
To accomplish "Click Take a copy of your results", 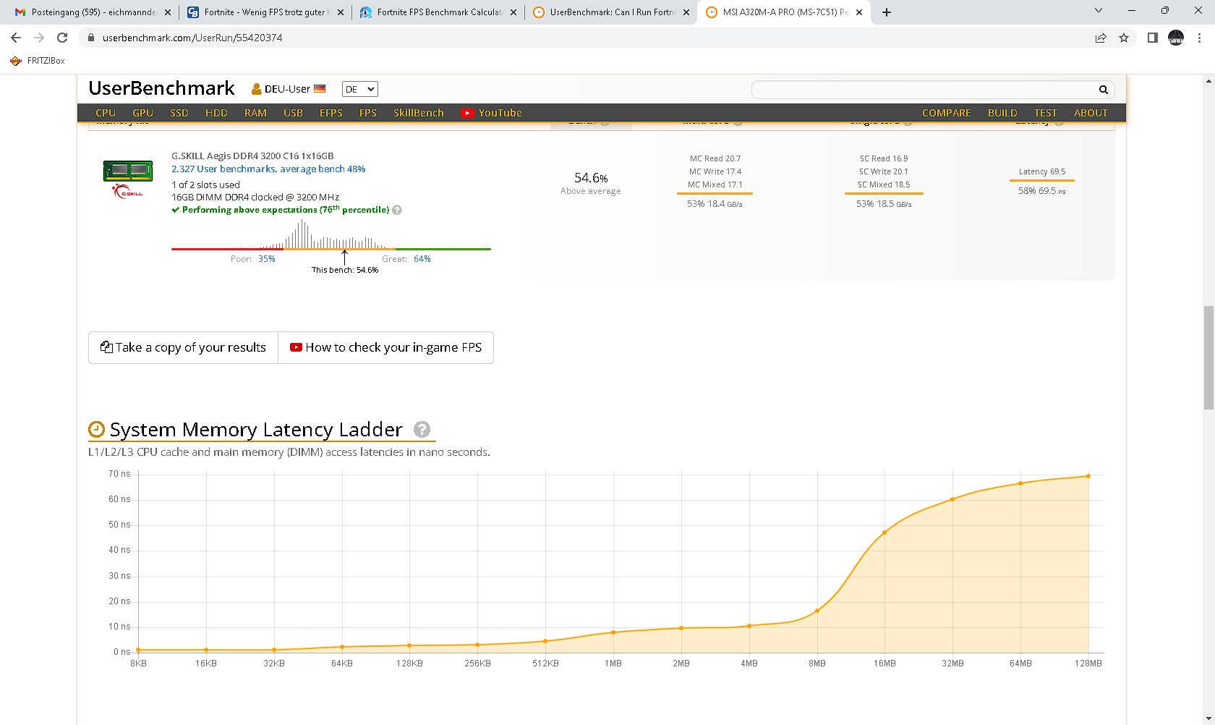I will point(184,347).
